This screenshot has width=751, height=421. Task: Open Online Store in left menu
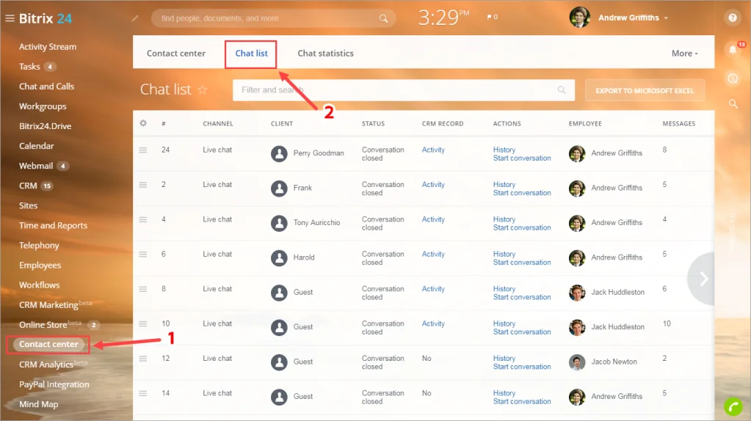[x=43, y=325]
